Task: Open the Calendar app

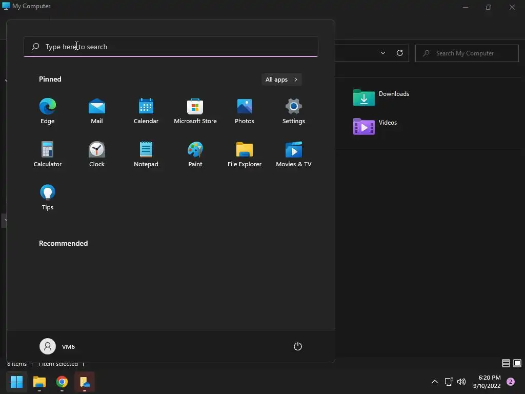Action: 146,111
